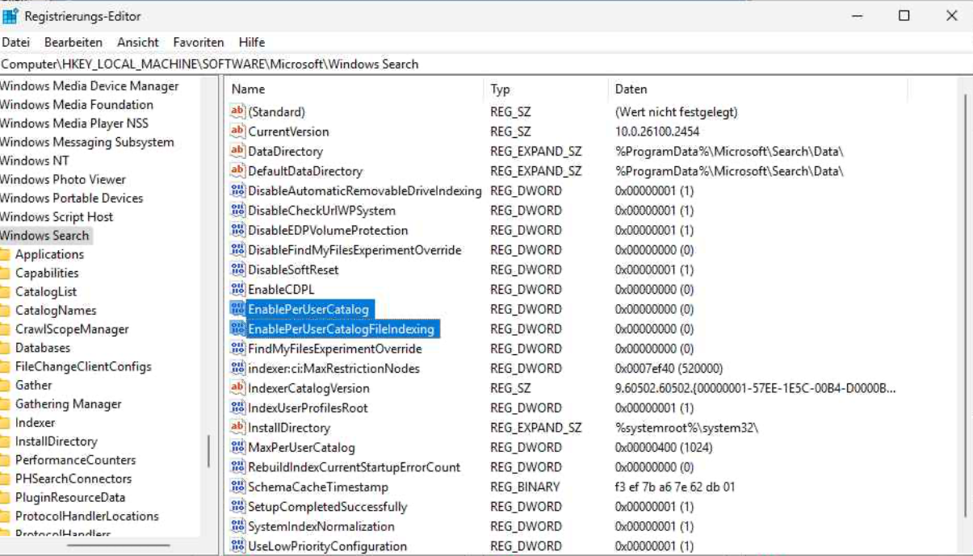Click the tree pane vertical scrollbar thumb
The width and height of the screenshot is (973, 556).
tap(209, 451)
